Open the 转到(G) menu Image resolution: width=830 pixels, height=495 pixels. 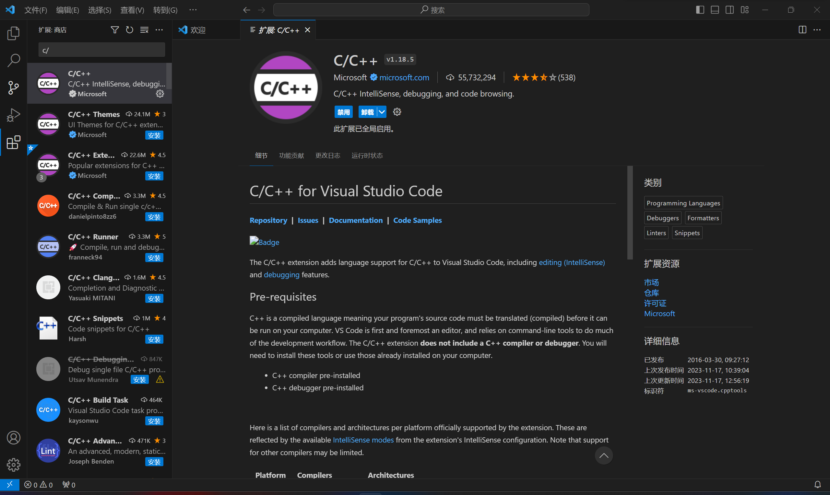pyautogui.click(x=165, y=10)
